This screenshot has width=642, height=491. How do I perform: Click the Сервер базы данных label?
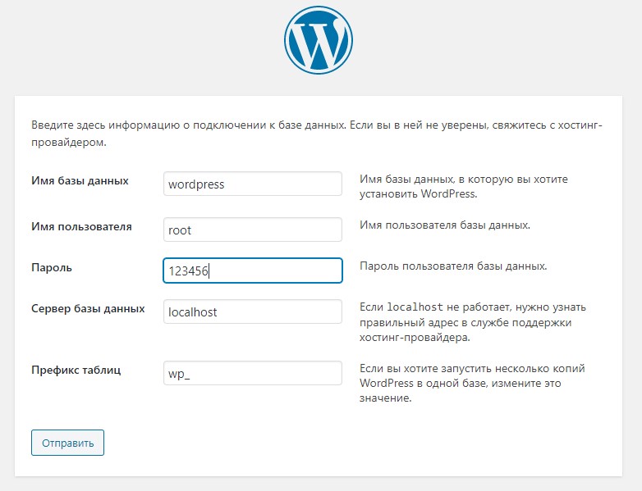click(x=88, y=309)
